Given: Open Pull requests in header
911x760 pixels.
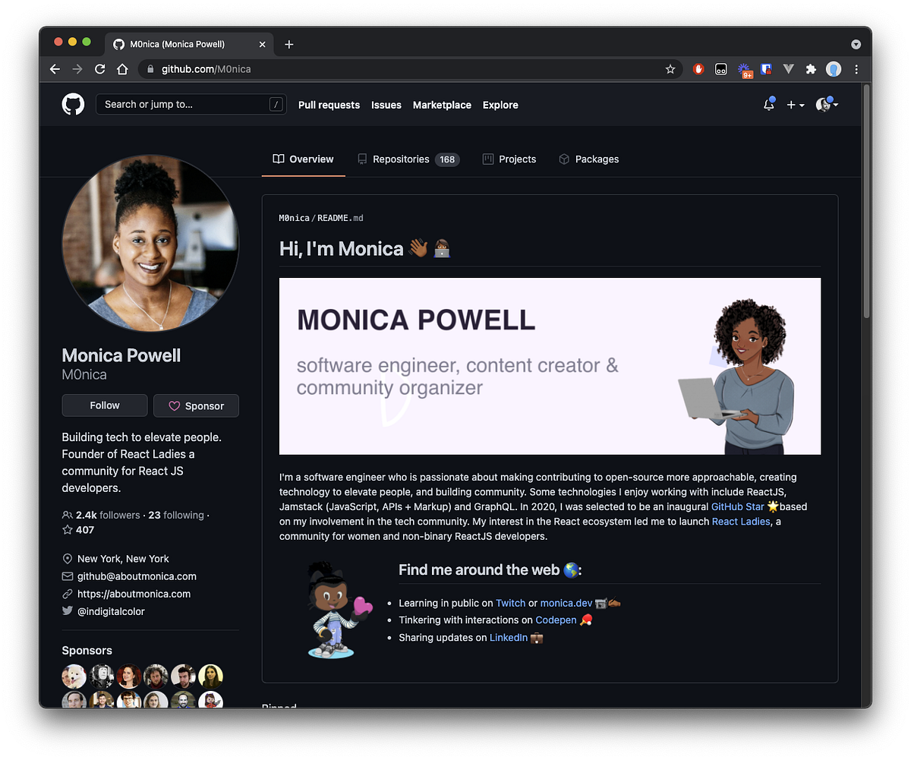Looking at the screenshot, I should (329, 105).
